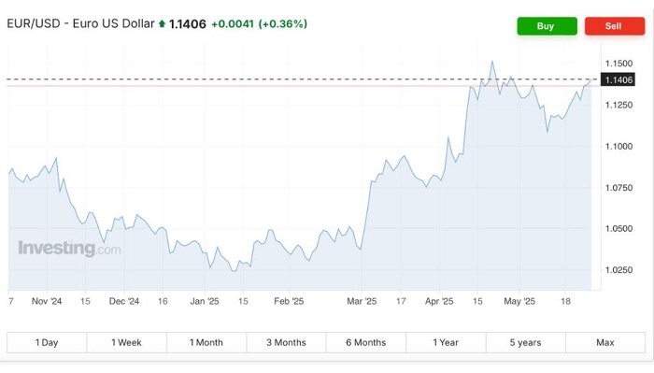
Task: Click the EUR/USD - Euro US Dollar title
Action: coord(81,23)
